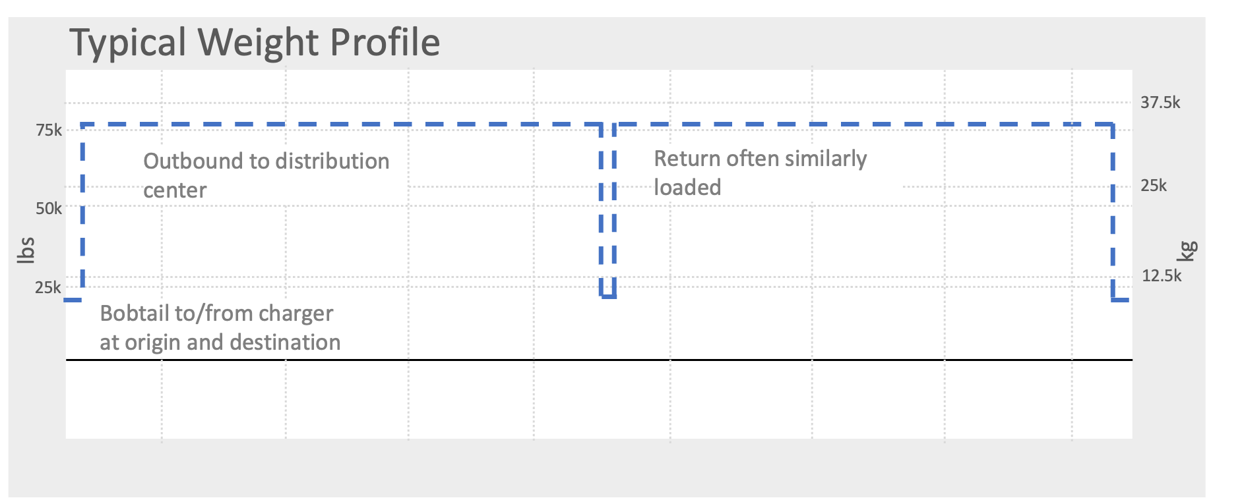Click the short bobtail segment at chart start
1242x498 pixels.
coord(73,300)
